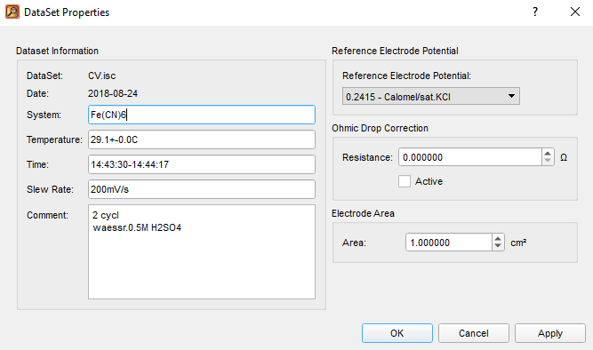Viewport: 593px width, 350px height.
Task: Decrease Resistance with the down arrow
Action: tap(548, 161)
